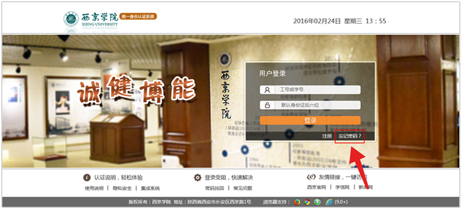Open the 常见问题 link
Image resolution: width=461 pixels, height=208 pixels.
pyautogui.click(x=243, y=189)
